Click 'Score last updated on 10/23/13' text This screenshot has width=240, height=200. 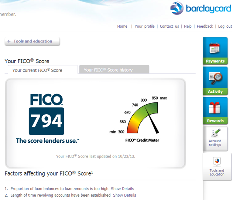tap(96, 156)
